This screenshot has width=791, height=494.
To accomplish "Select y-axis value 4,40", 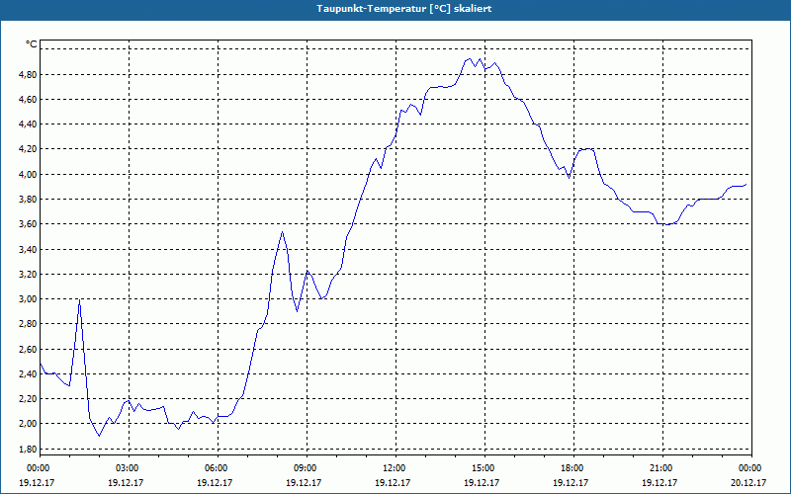I will [28, 124].
